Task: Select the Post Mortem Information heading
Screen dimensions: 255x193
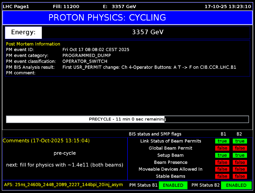Action: click(x=33, y=44)
